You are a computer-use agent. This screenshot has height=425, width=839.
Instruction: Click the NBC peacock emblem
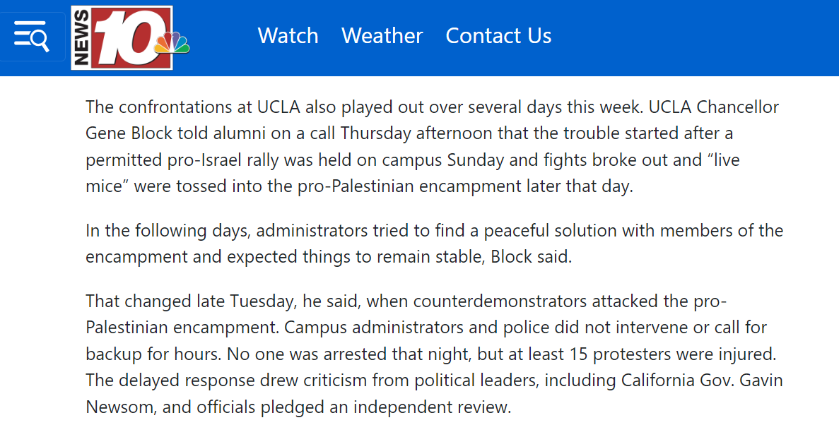click(x=173, y=44)
